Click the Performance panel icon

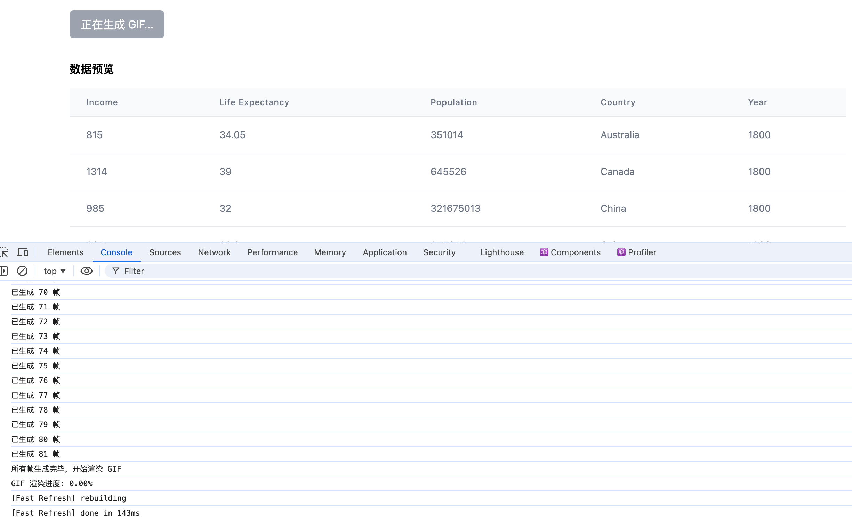pos(272,252)
